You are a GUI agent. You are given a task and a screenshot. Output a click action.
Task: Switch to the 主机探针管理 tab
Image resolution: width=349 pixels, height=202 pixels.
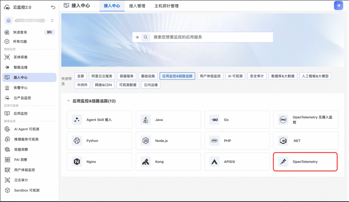pos(166,6)
